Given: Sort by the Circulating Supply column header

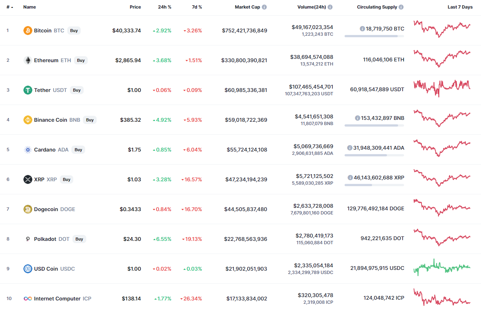Looking at the screenshot, I should click(377, 7).
